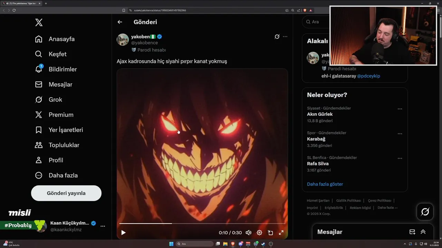Open Gizlilik Politikası link
Viewport: 442px width, 248px height.
click(348, 200)
